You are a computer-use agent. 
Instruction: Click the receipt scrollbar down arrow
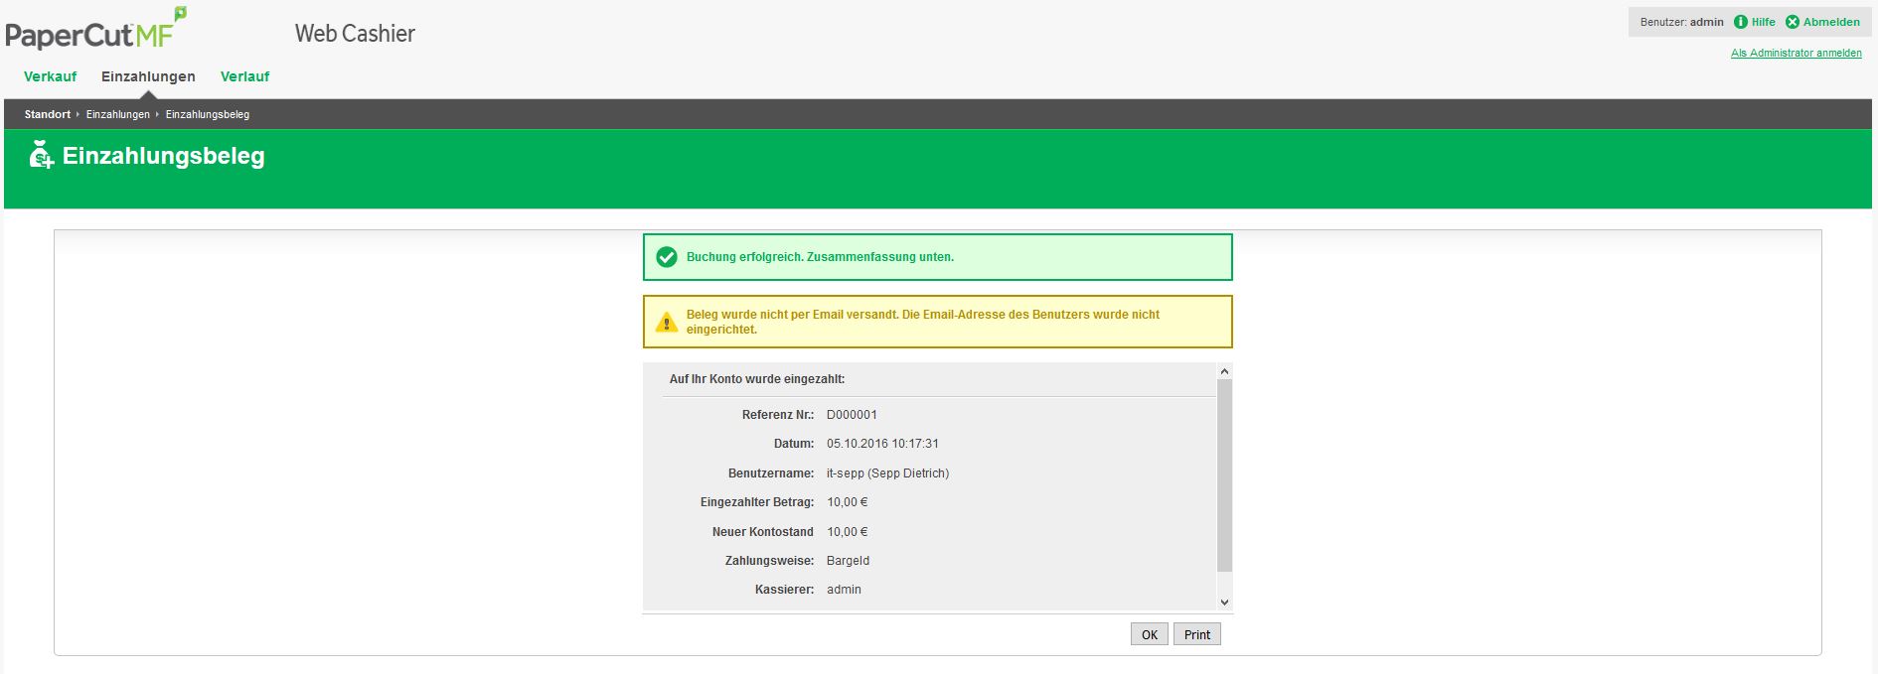(x=1224, y=602)
